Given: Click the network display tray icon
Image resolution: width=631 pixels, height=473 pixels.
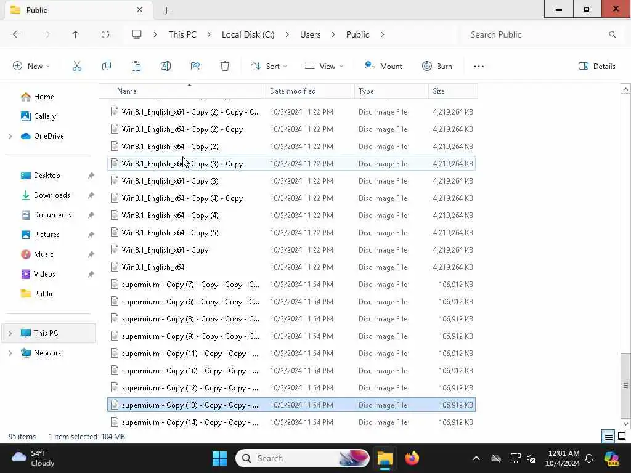Looking at the screenshot, I should click(516, 458).
